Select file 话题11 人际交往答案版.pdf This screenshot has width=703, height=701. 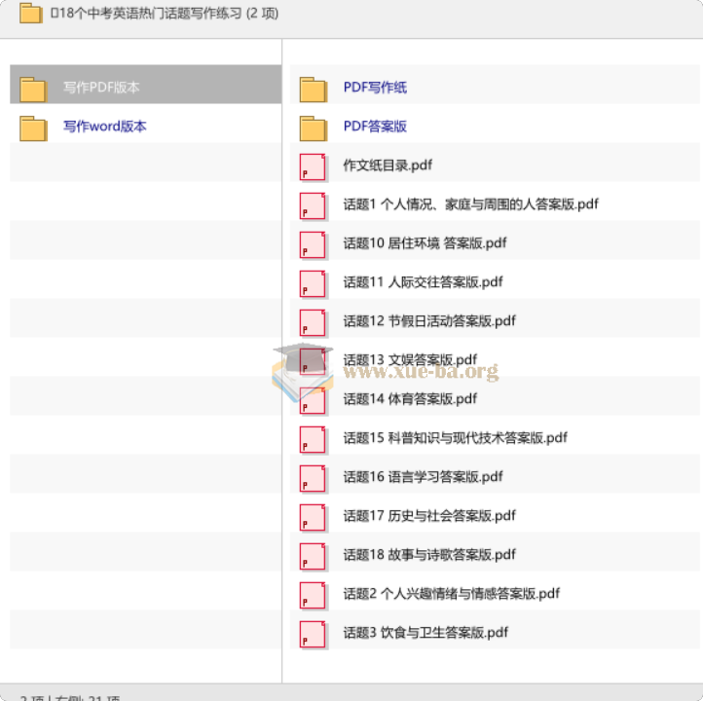[423, 282]
